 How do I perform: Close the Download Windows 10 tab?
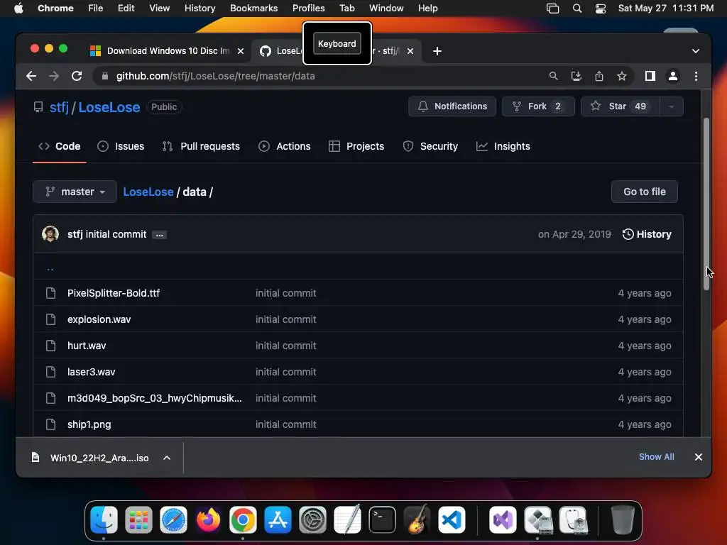click(241, 51)
